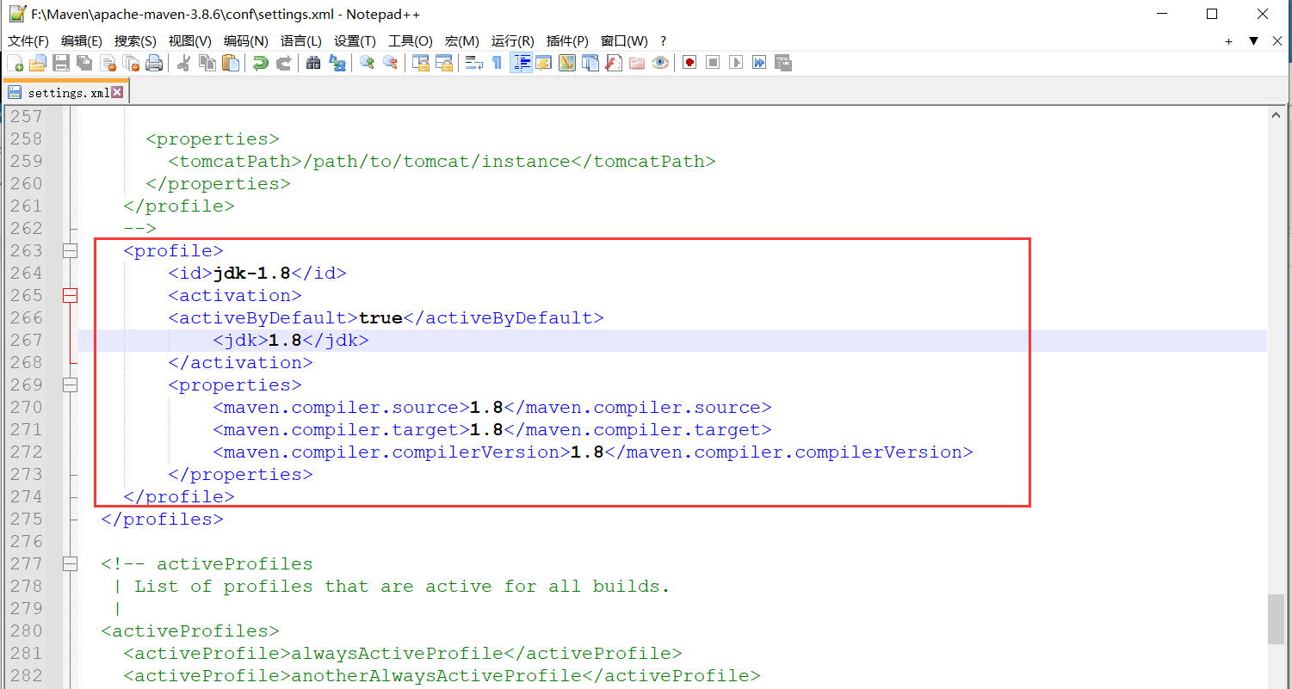The image size is (1292, 689).
Task: Open the 运行(R) menu
Action: [x=513, y=41]
